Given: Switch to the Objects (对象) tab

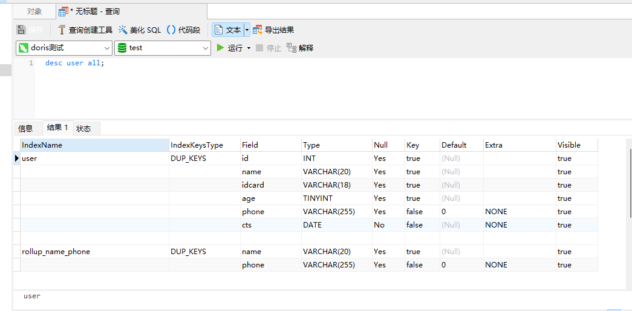Looking at the screenshot, I should [34, 11].
